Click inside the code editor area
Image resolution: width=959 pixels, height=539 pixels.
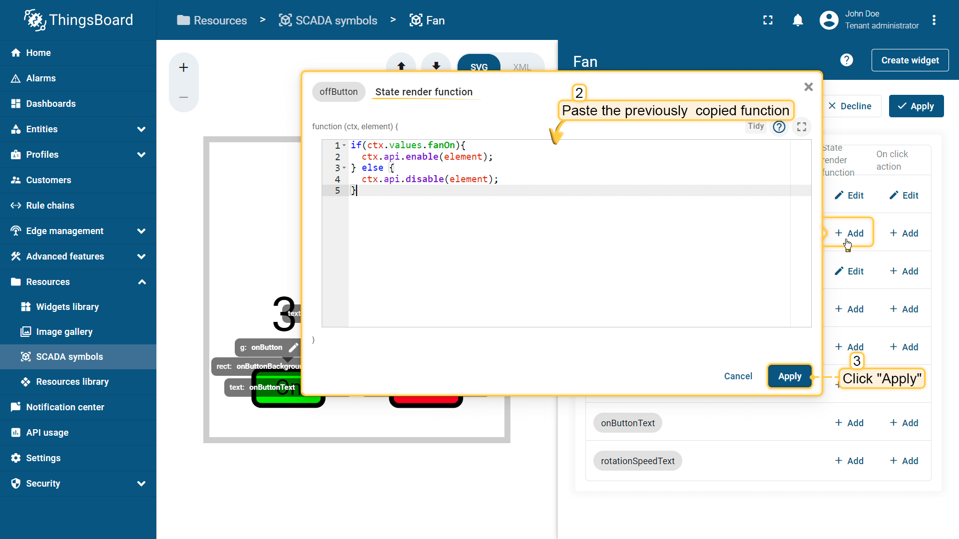click(549, 250)
